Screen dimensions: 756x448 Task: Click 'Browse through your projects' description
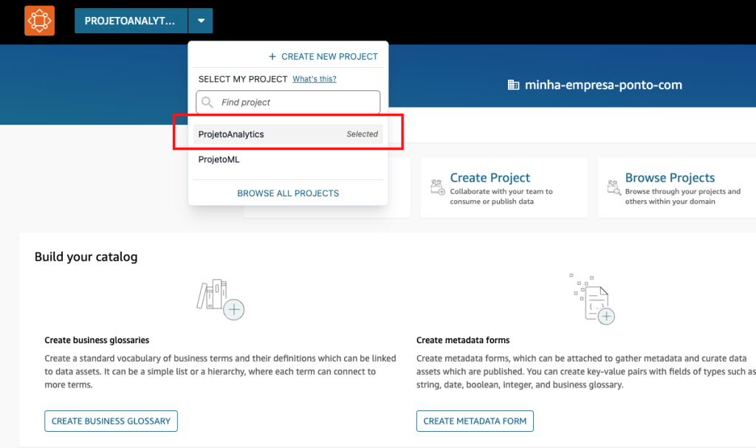(683, 196)
